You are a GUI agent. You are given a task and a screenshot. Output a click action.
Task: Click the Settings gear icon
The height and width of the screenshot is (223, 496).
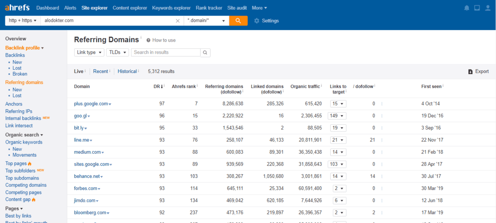point(257,21)
